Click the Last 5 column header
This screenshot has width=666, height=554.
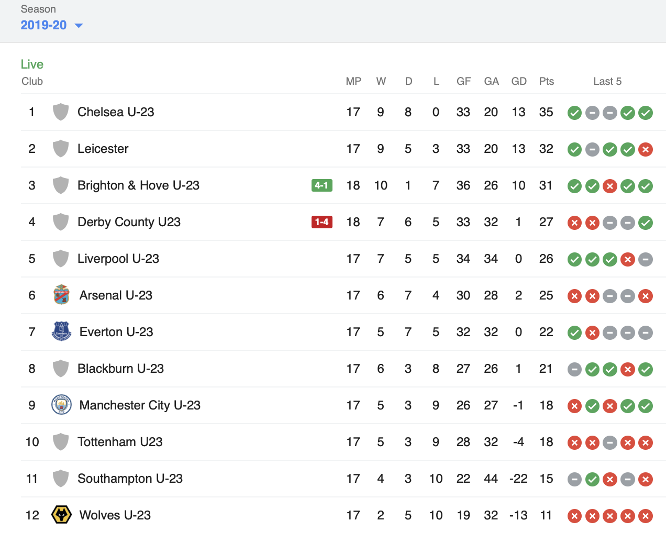pos(607,81)
